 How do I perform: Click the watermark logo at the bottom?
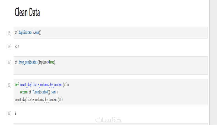click(108, 120)
